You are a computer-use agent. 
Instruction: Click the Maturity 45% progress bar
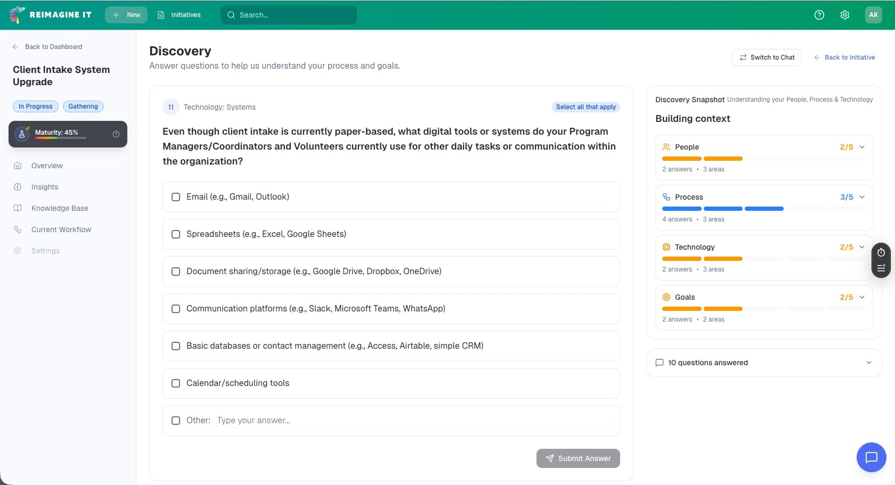pos(60,138)
